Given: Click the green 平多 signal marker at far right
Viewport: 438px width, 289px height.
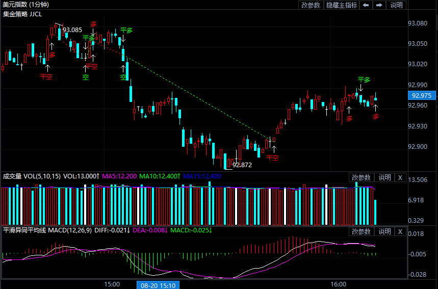Looking at the screenshot, I should pyautogui.click(x=364, y=80).
